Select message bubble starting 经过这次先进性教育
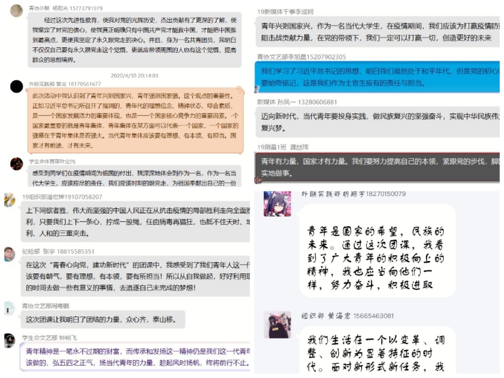 point(135,40)
